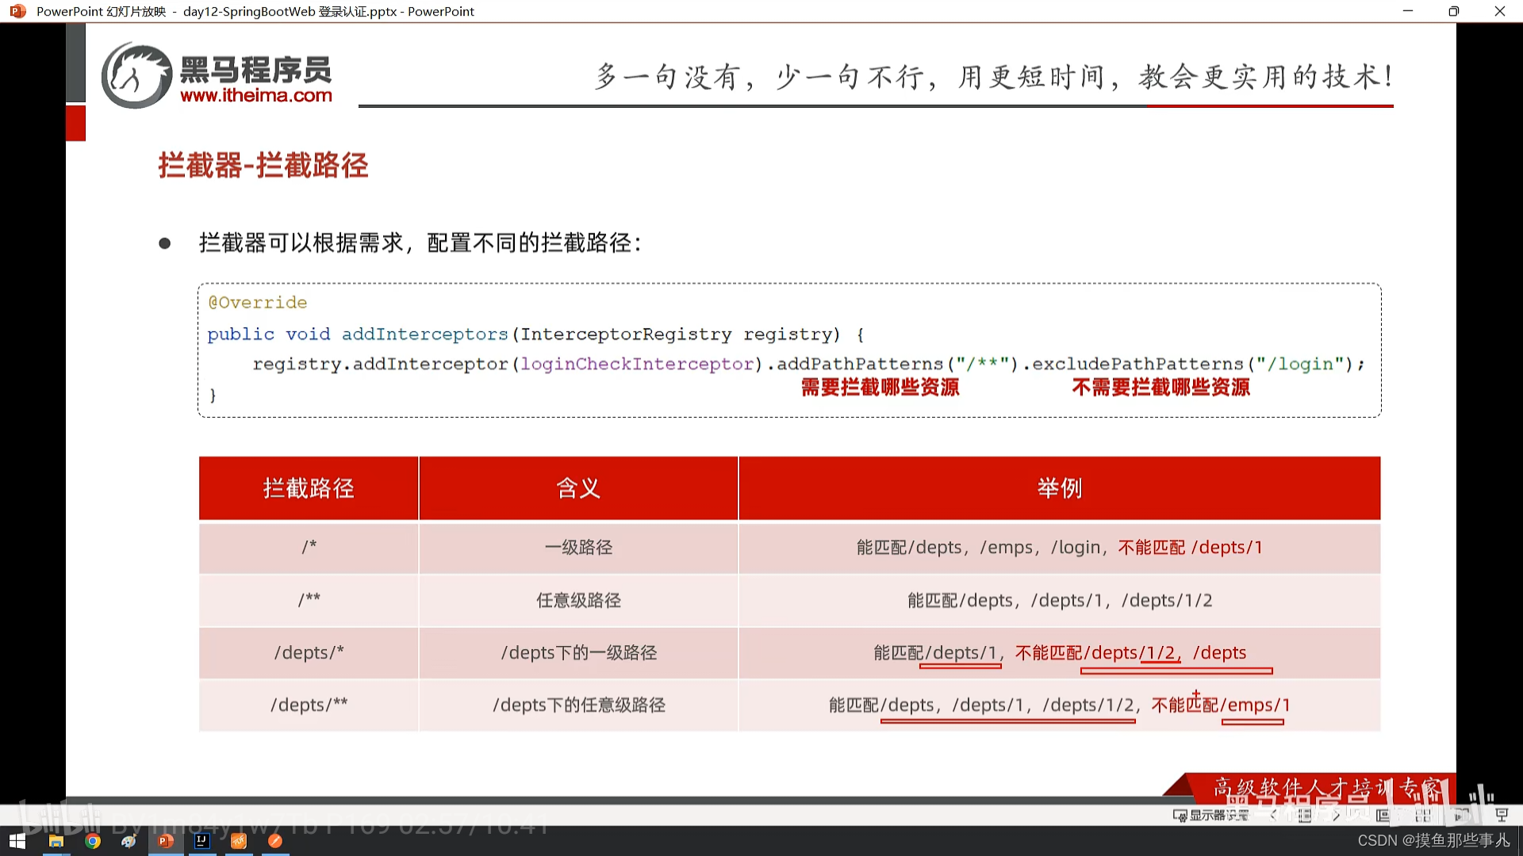This screenshot has height=856, width=1523.
Task: Switch to PowerPoint in the taskbar
Action: [166, 841]
